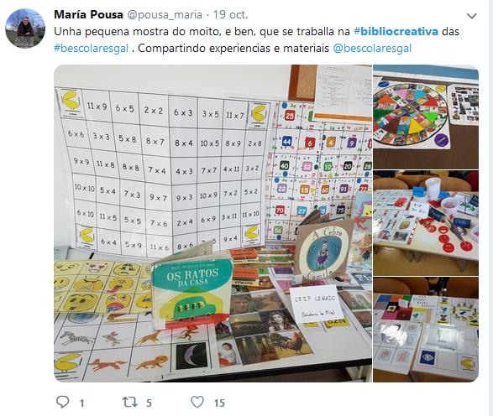Open the middle-right table materials photo
The height and width of the screenshot is (416, 493).
[426, 223]
